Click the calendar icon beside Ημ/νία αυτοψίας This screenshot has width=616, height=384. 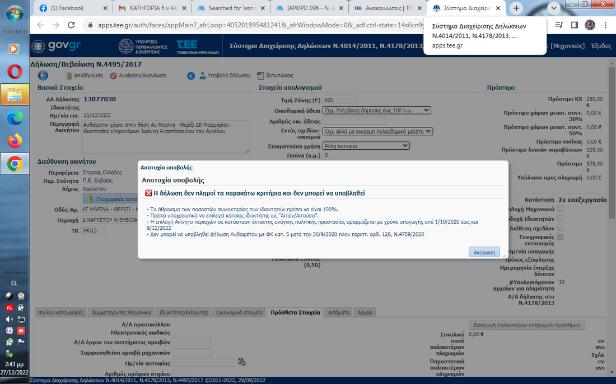tap(241, 362)
